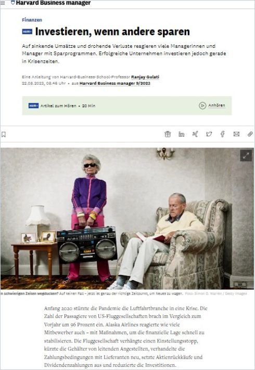255x370 pixels.
Task: Open the hamburger menu icon
Action: [3, 3]
